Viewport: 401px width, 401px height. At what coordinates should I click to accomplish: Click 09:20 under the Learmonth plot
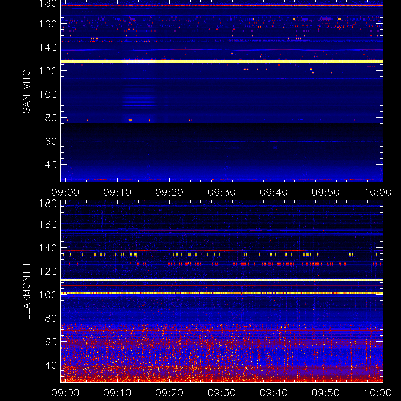click(x=169, y=393)
